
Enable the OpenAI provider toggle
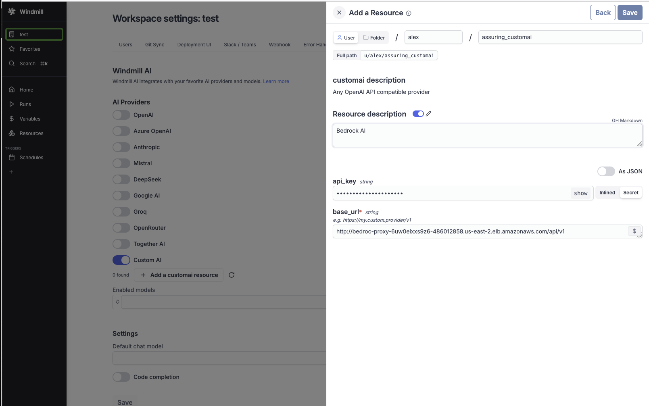coord(121,115)
